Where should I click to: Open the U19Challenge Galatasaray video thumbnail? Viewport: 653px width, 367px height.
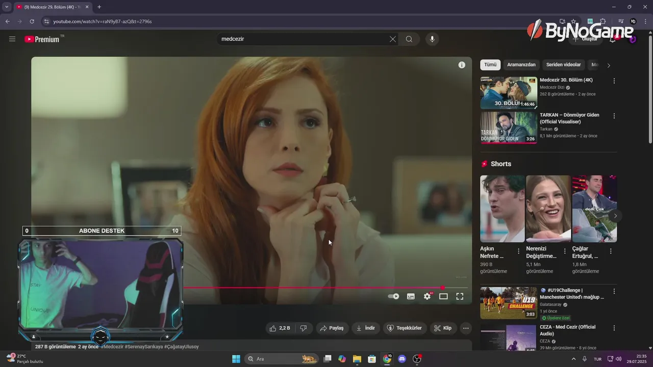[x=509, y=303]
